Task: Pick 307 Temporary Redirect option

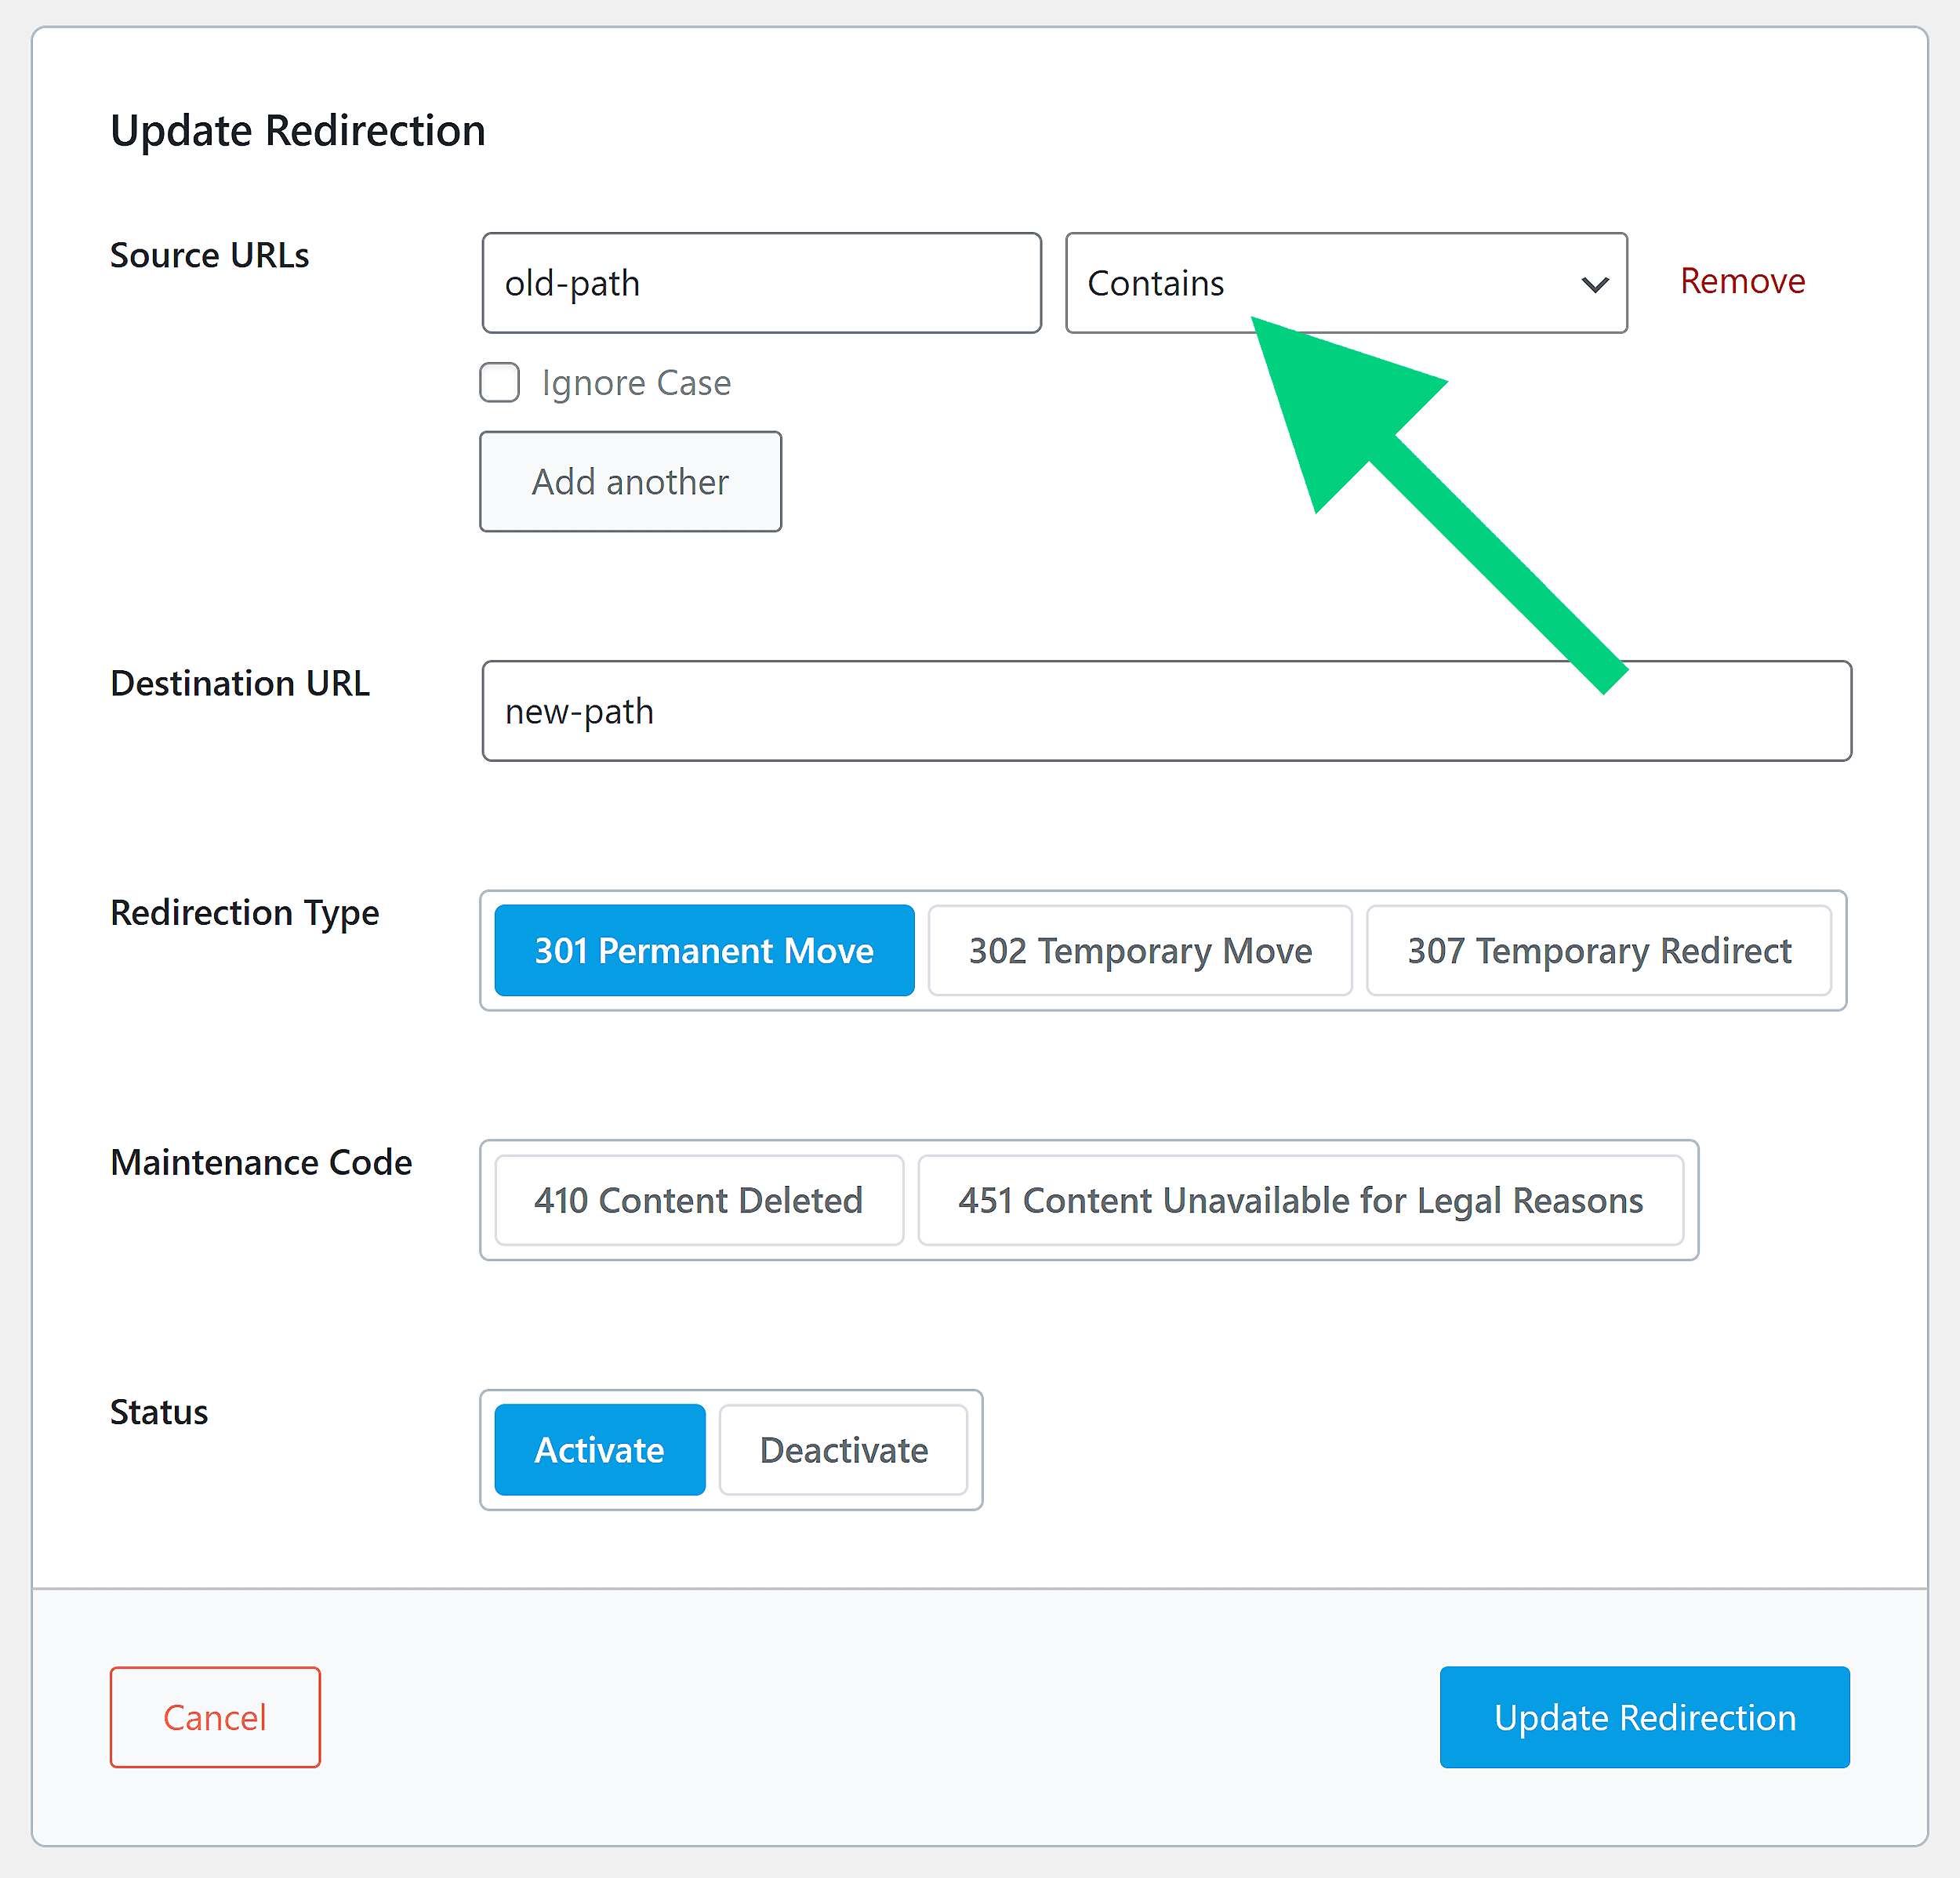Action: (1598, 950)
